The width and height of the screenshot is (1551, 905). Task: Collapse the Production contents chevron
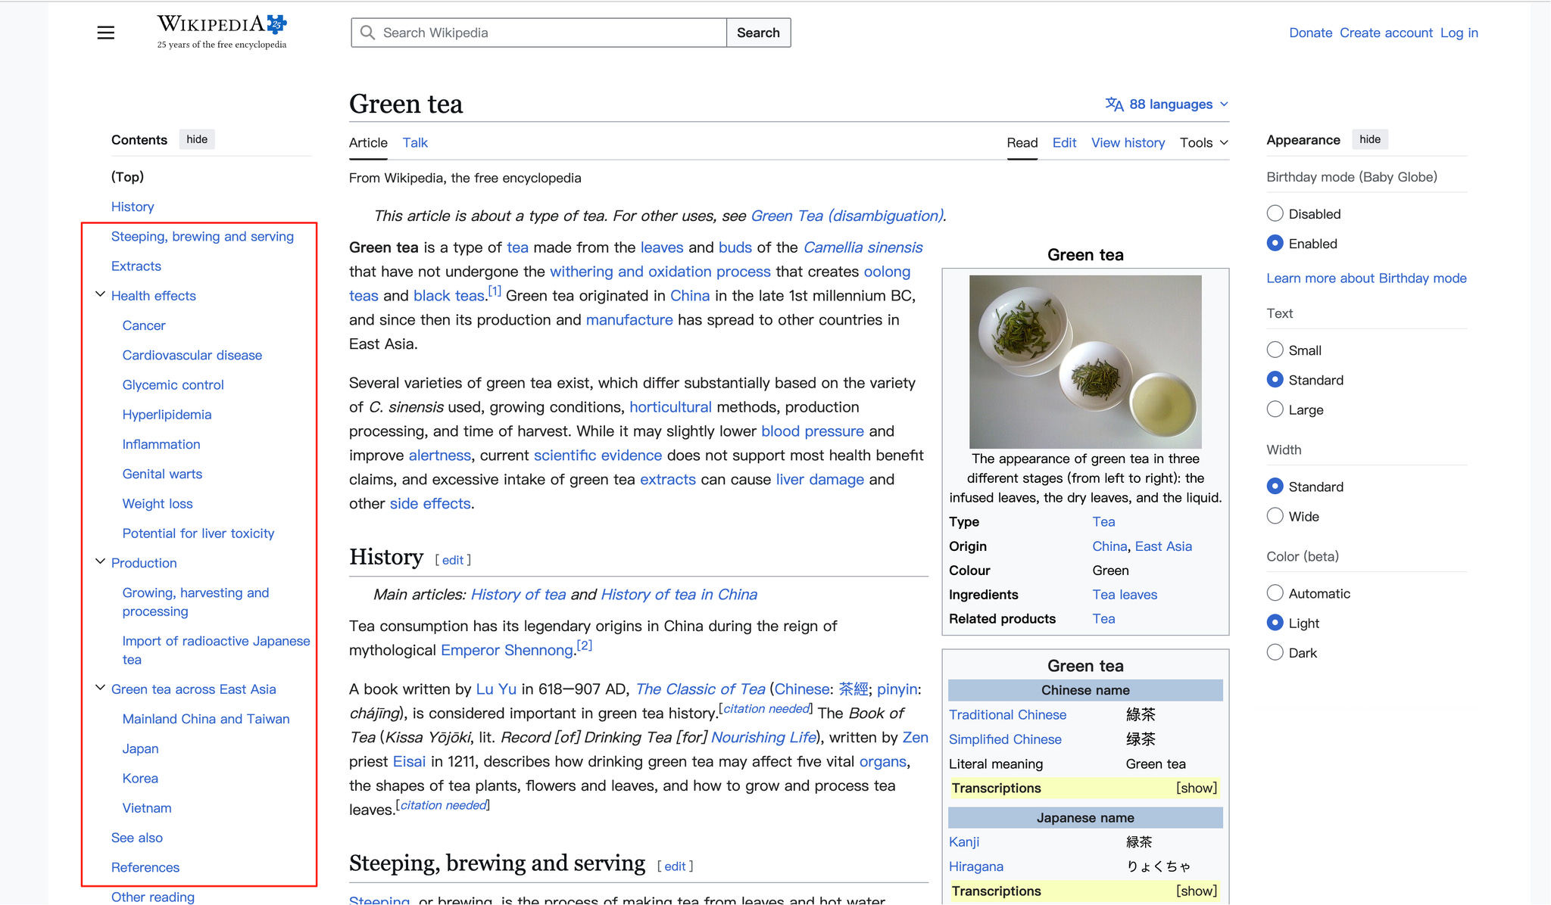(x=100, y=562)
